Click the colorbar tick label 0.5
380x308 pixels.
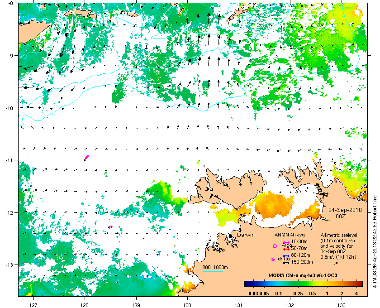[x=313, y=294]
